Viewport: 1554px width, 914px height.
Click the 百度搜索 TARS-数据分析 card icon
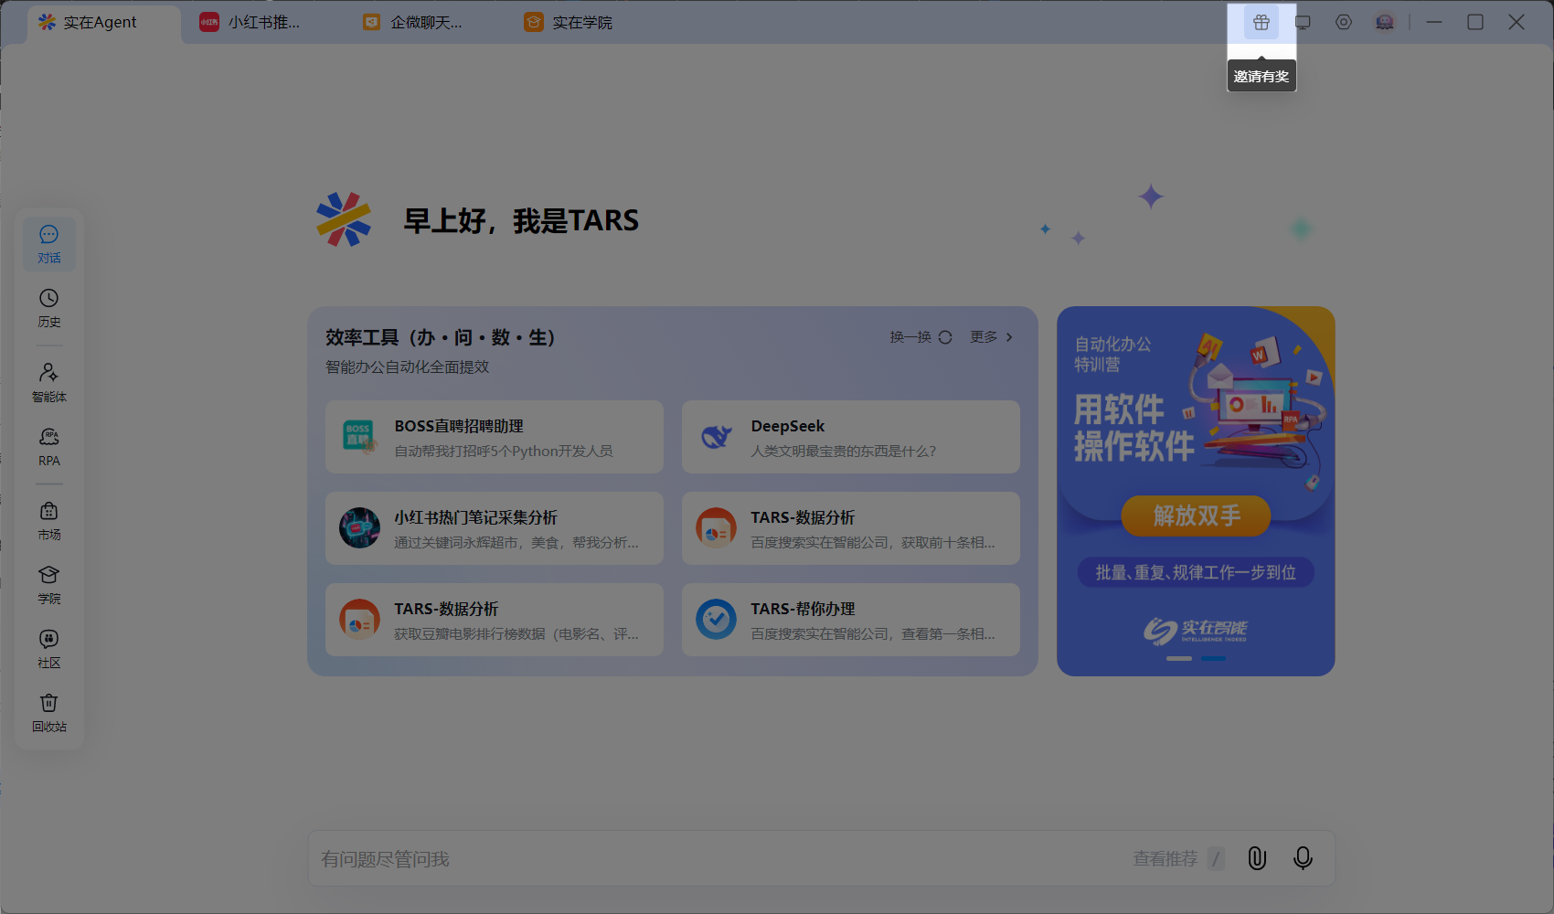[716, 528]
